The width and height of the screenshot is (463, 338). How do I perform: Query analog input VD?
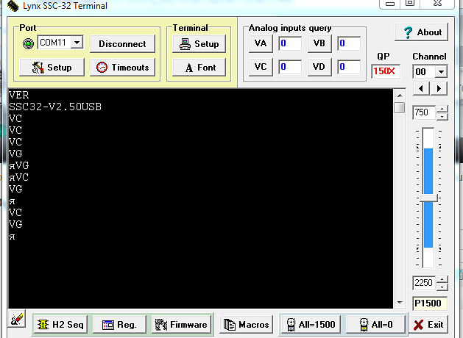[x=319, y=67]
